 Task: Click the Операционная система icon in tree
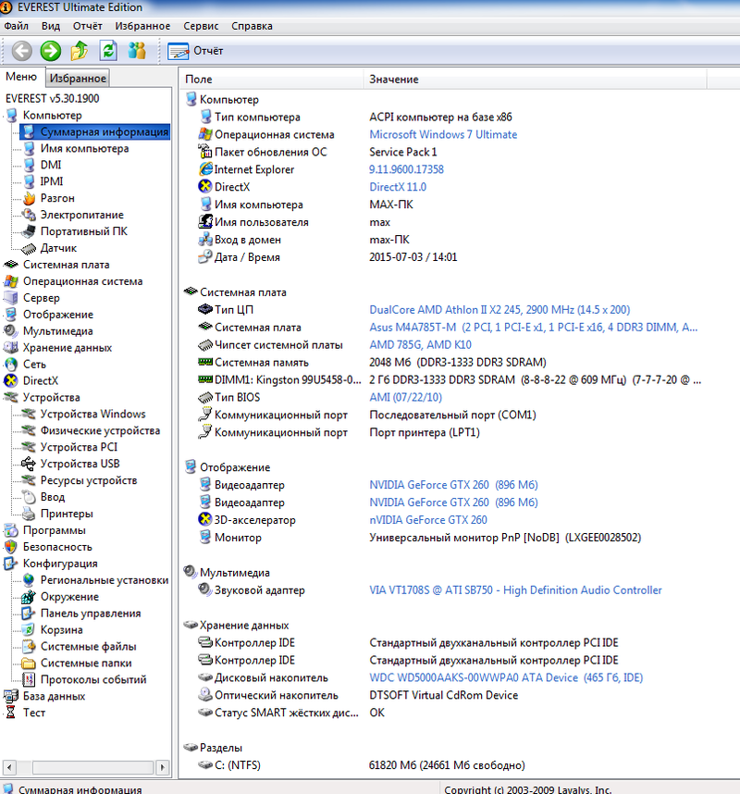point(11,281)
